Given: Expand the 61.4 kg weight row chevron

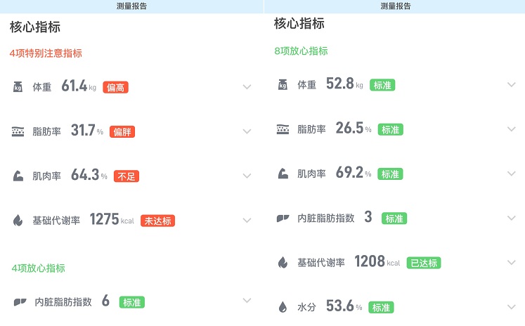Looking at the screenshot, I should pyautogui.click(x=247, y=87).
